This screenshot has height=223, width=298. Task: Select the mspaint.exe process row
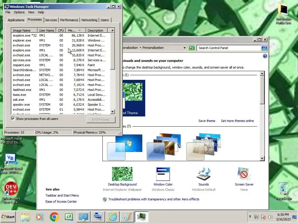tap(61, 65)
